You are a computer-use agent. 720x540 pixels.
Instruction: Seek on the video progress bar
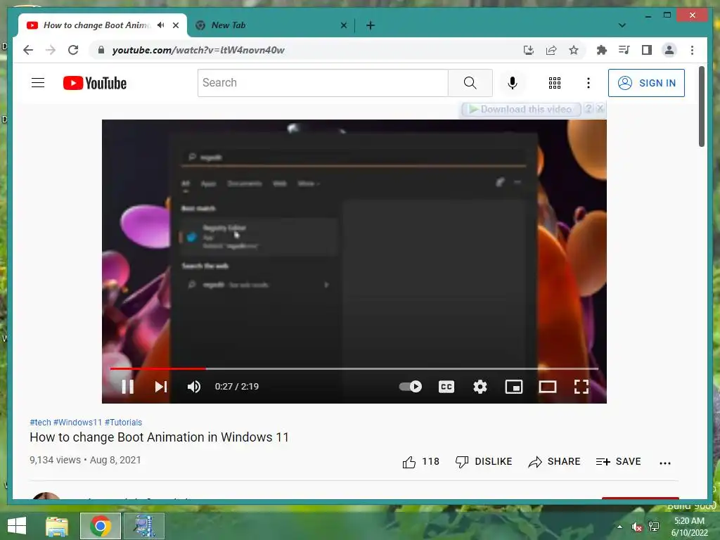click(x=354, y=368)
